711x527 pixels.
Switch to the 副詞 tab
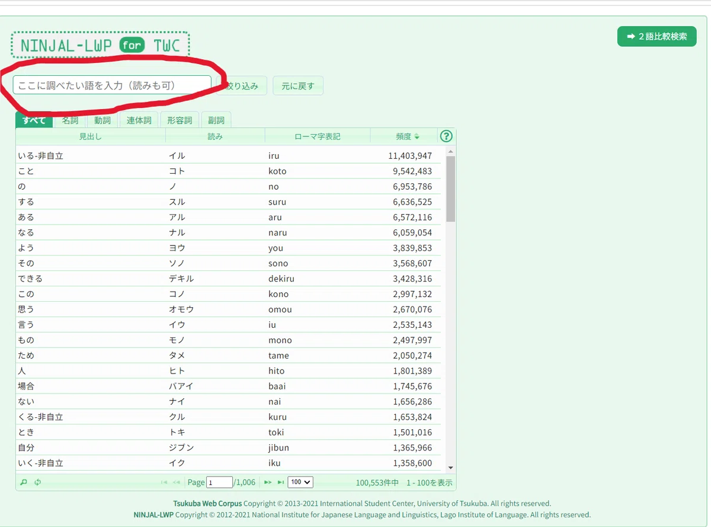(216, 120)
